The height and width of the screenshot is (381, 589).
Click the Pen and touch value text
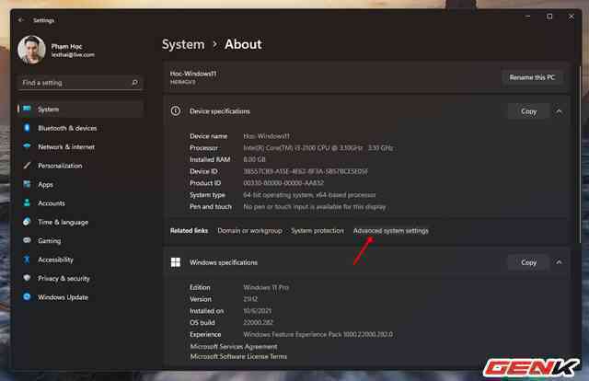click(315, 207)
